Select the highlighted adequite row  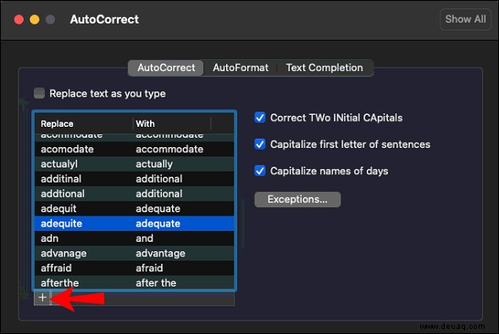[135, 223]
